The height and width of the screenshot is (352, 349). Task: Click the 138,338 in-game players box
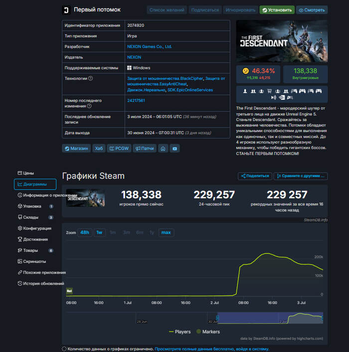click(305, 74)
